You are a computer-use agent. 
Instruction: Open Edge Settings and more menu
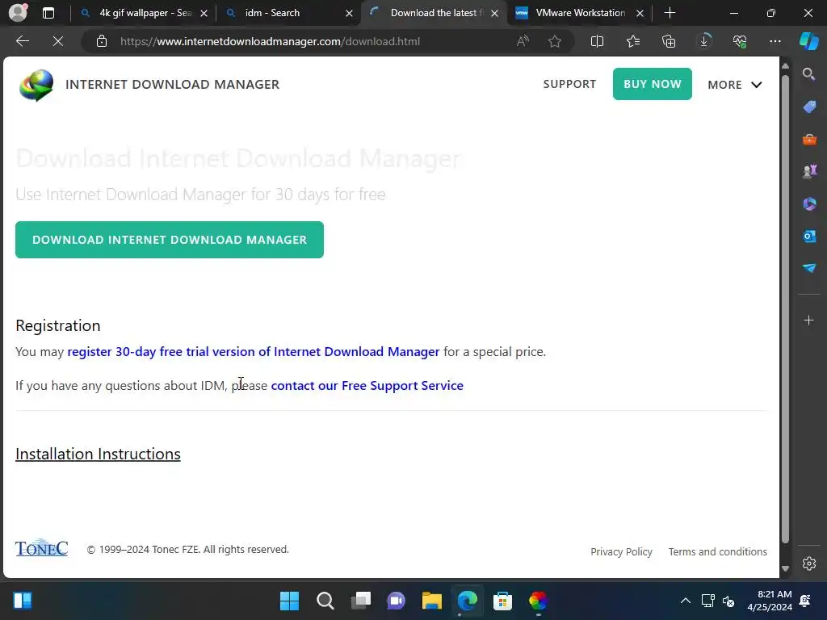tap(775, 41)
